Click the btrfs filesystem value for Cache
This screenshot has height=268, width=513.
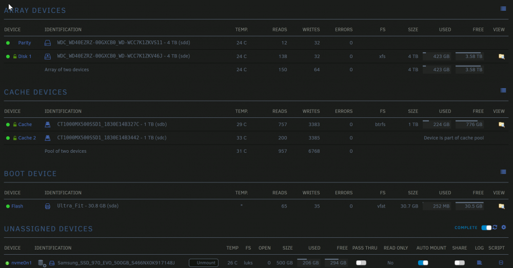coord(380,125)
